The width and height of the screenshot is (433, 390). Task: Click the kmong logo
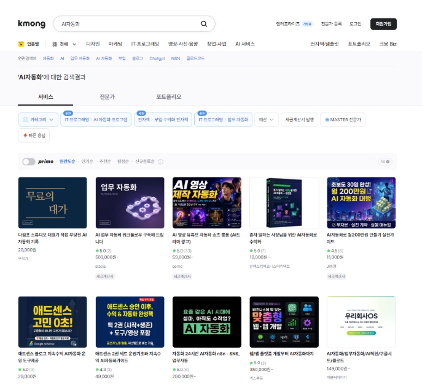coord(31,24)
